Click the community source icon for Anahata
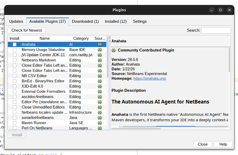This screenshot has width=238, height=155. [x=100, y=44]
